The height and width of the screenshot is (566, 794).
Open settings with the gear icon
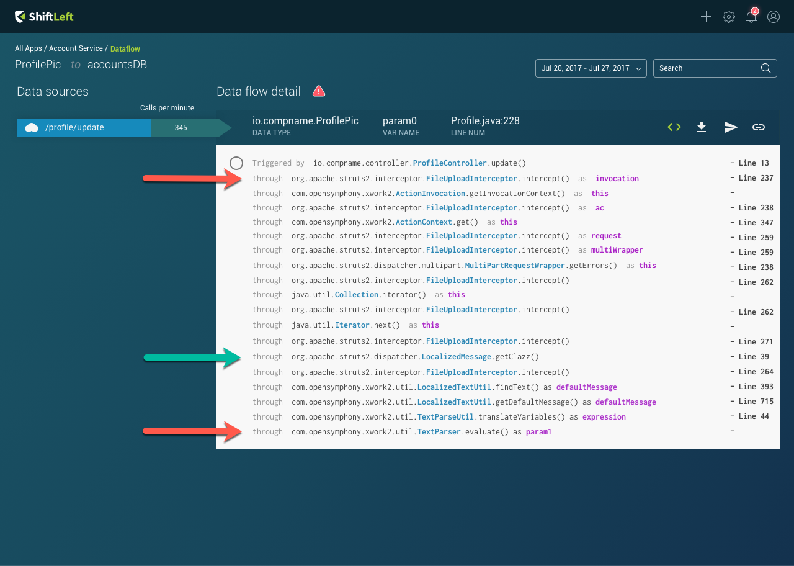point(728,17)
